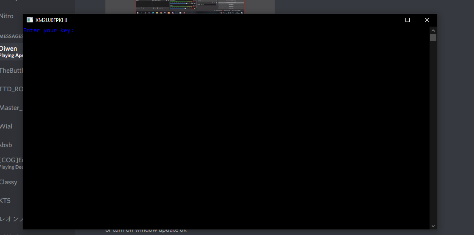Viewport: 474px width, 235px height.
Task: Click the XM2UJ0FPKHJ window title text
Action: pos(51,20)
